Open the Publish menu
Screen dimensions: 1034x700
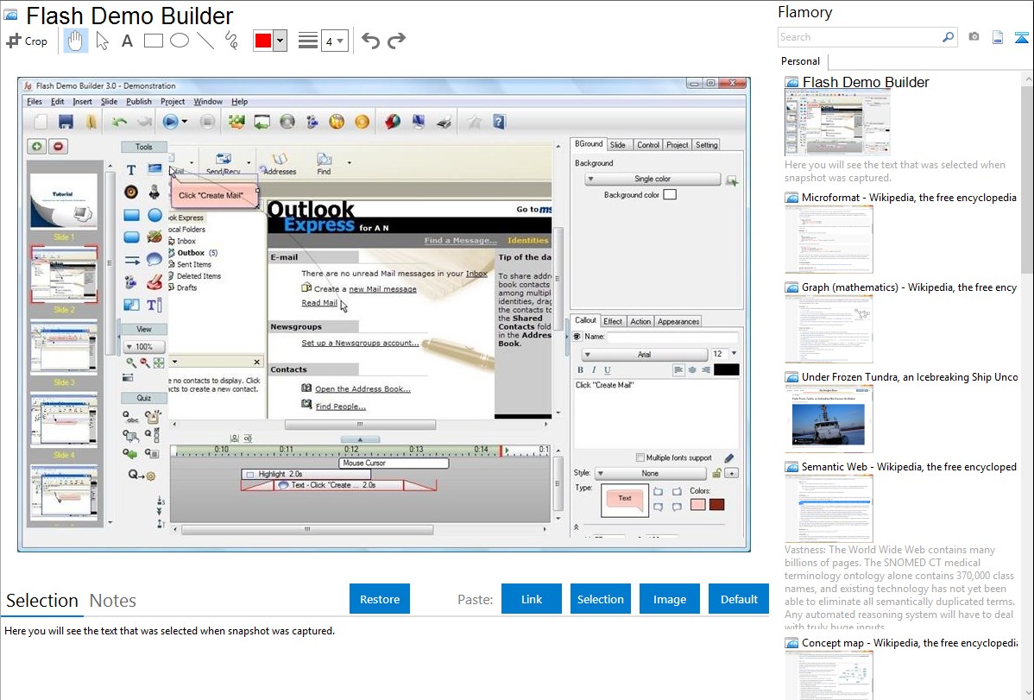point(138,102)
